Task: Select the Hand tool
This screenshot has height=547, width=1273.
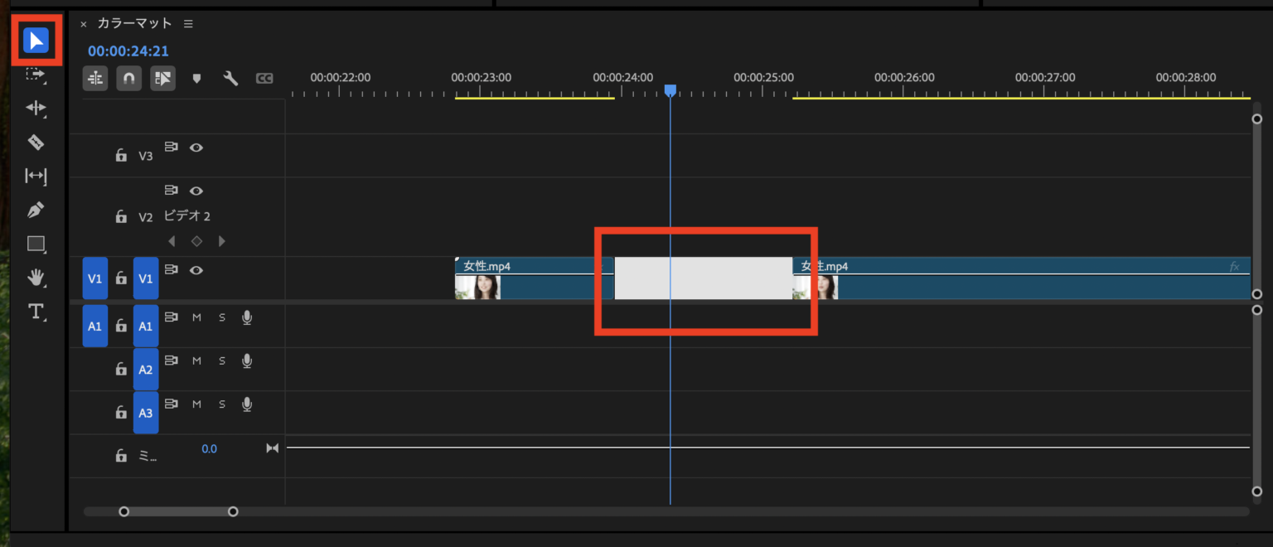Action: (x=36, y=278)
